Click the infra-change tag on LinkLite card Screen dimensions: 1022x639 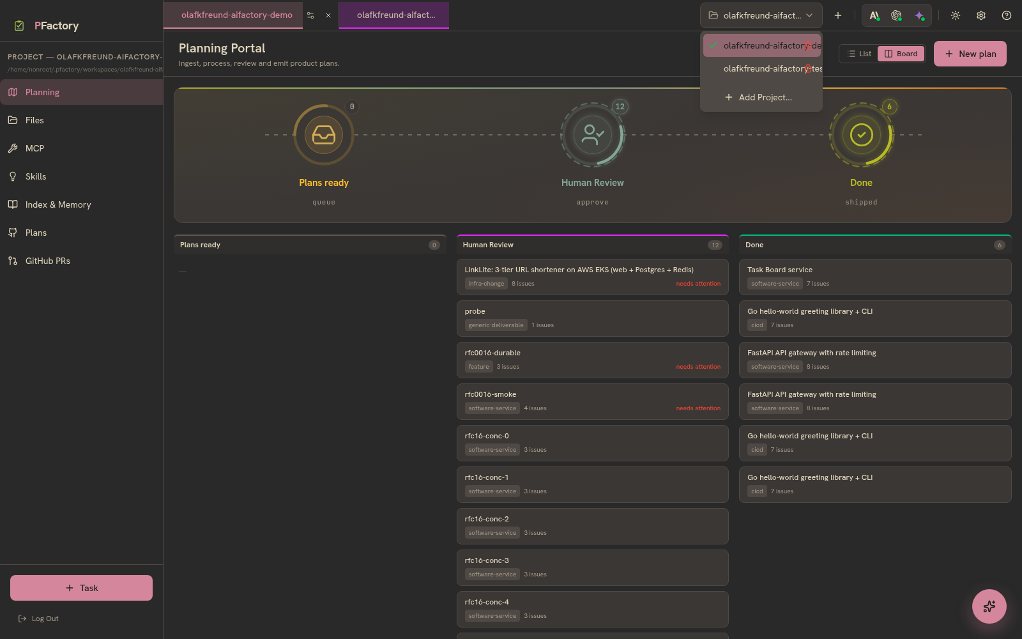click(x=486, y=284)
